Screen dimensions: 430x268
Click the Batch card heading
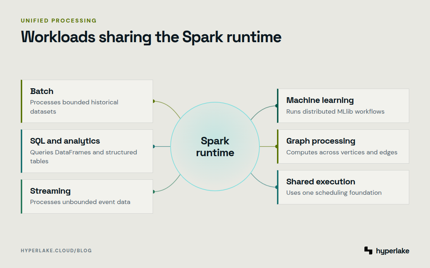(42, 91)
